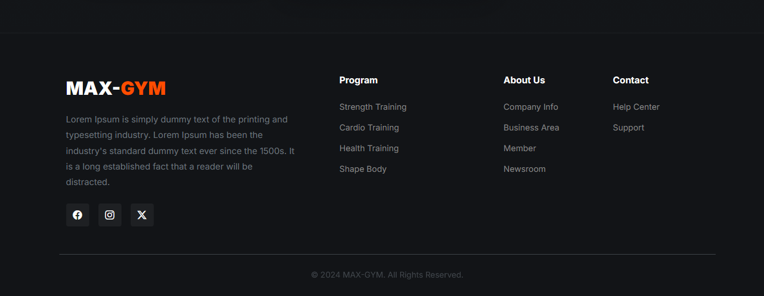Open Company Info under About Us
The width and height of the screenshot is (764, 296).
530,107
